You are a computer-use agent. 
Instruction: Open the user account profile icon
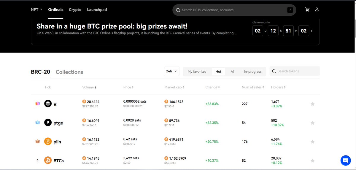[317, 9]
